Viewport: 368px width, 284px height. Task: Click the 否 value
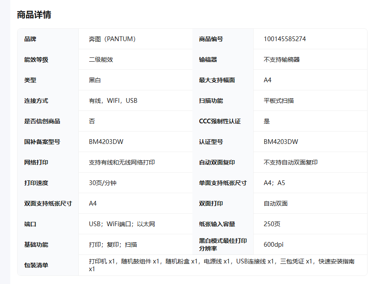tap(92, 121)
